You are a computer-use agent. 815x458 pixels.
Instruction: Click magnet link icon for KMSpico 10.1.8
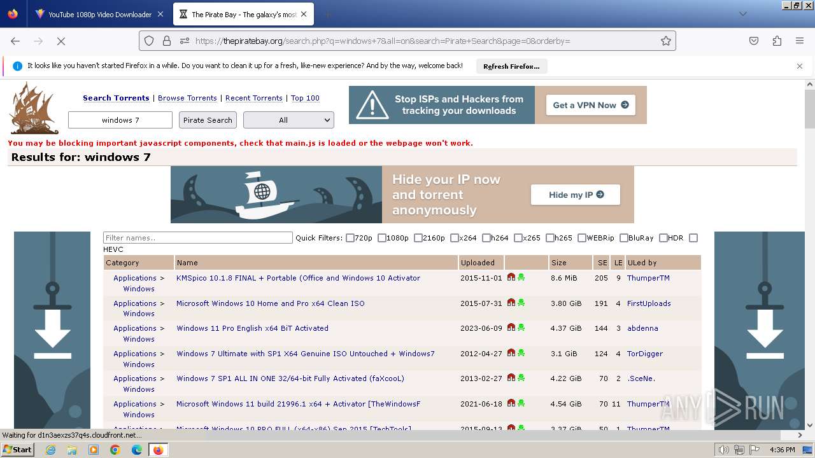(x=511, y=277)
